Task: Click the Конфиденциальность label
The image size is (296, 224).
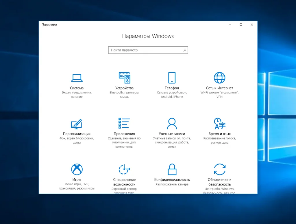Action: click(172, 180)
